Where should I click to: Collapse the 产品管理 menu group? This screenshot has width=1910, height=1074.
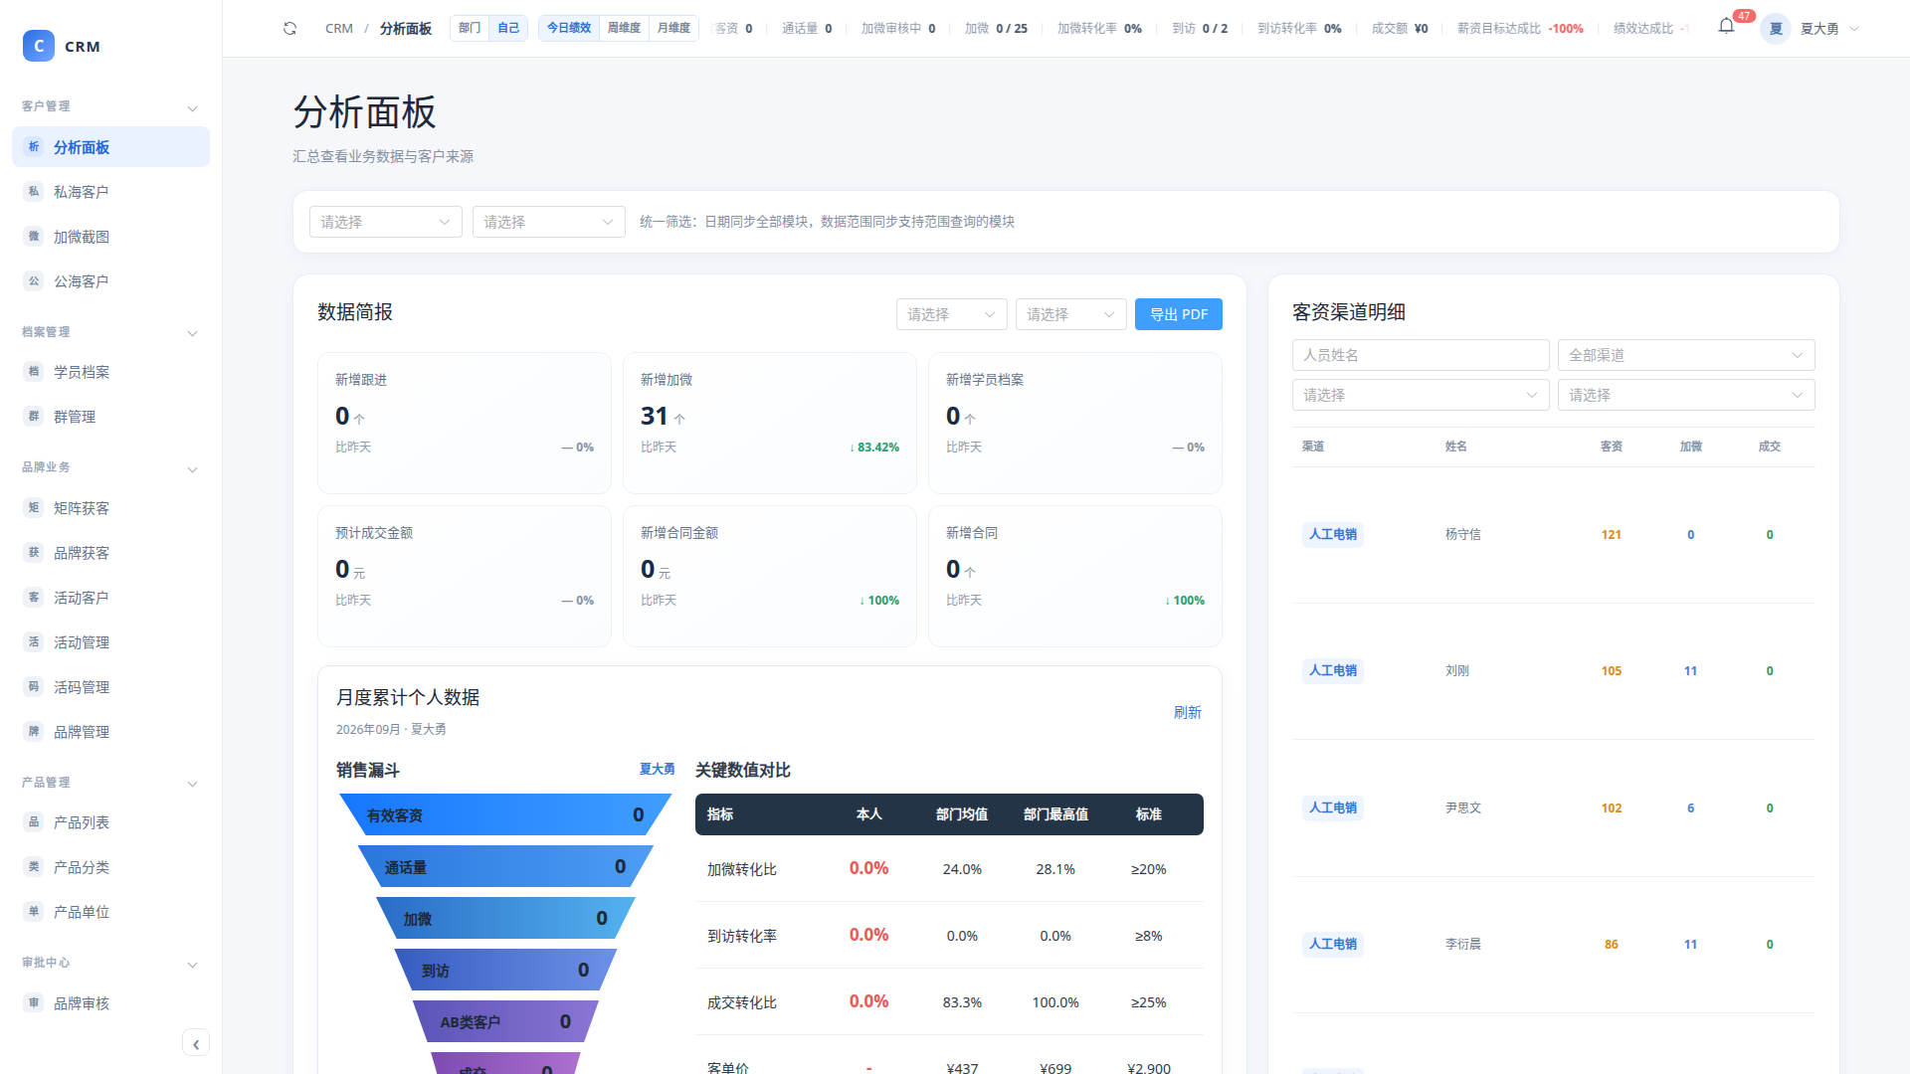tap(192, 784)
